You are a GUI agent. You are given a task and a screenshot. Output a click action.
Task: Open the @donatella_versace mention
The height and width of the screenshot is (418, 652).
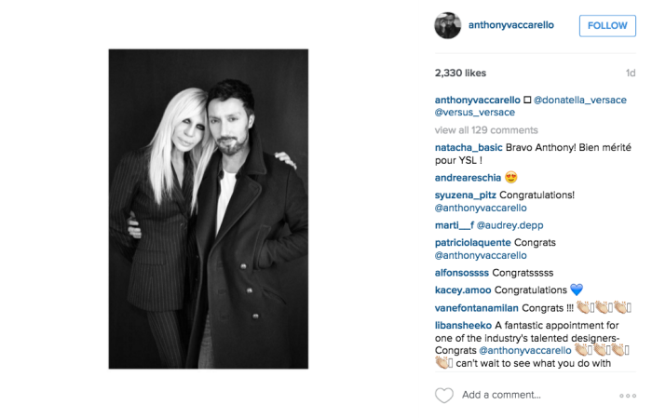[x=579, y=101]
